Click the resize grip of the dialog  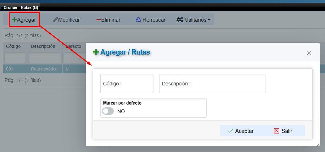tap(318, 145)
